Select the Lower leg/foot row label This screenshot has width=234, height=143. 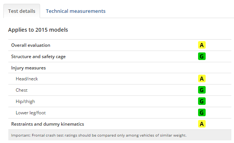coord(31,113)
